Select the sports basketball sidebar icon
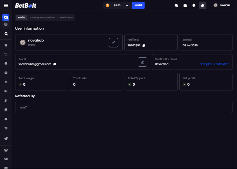Screen dimensions: 237x169 click(x=6, y=24)
